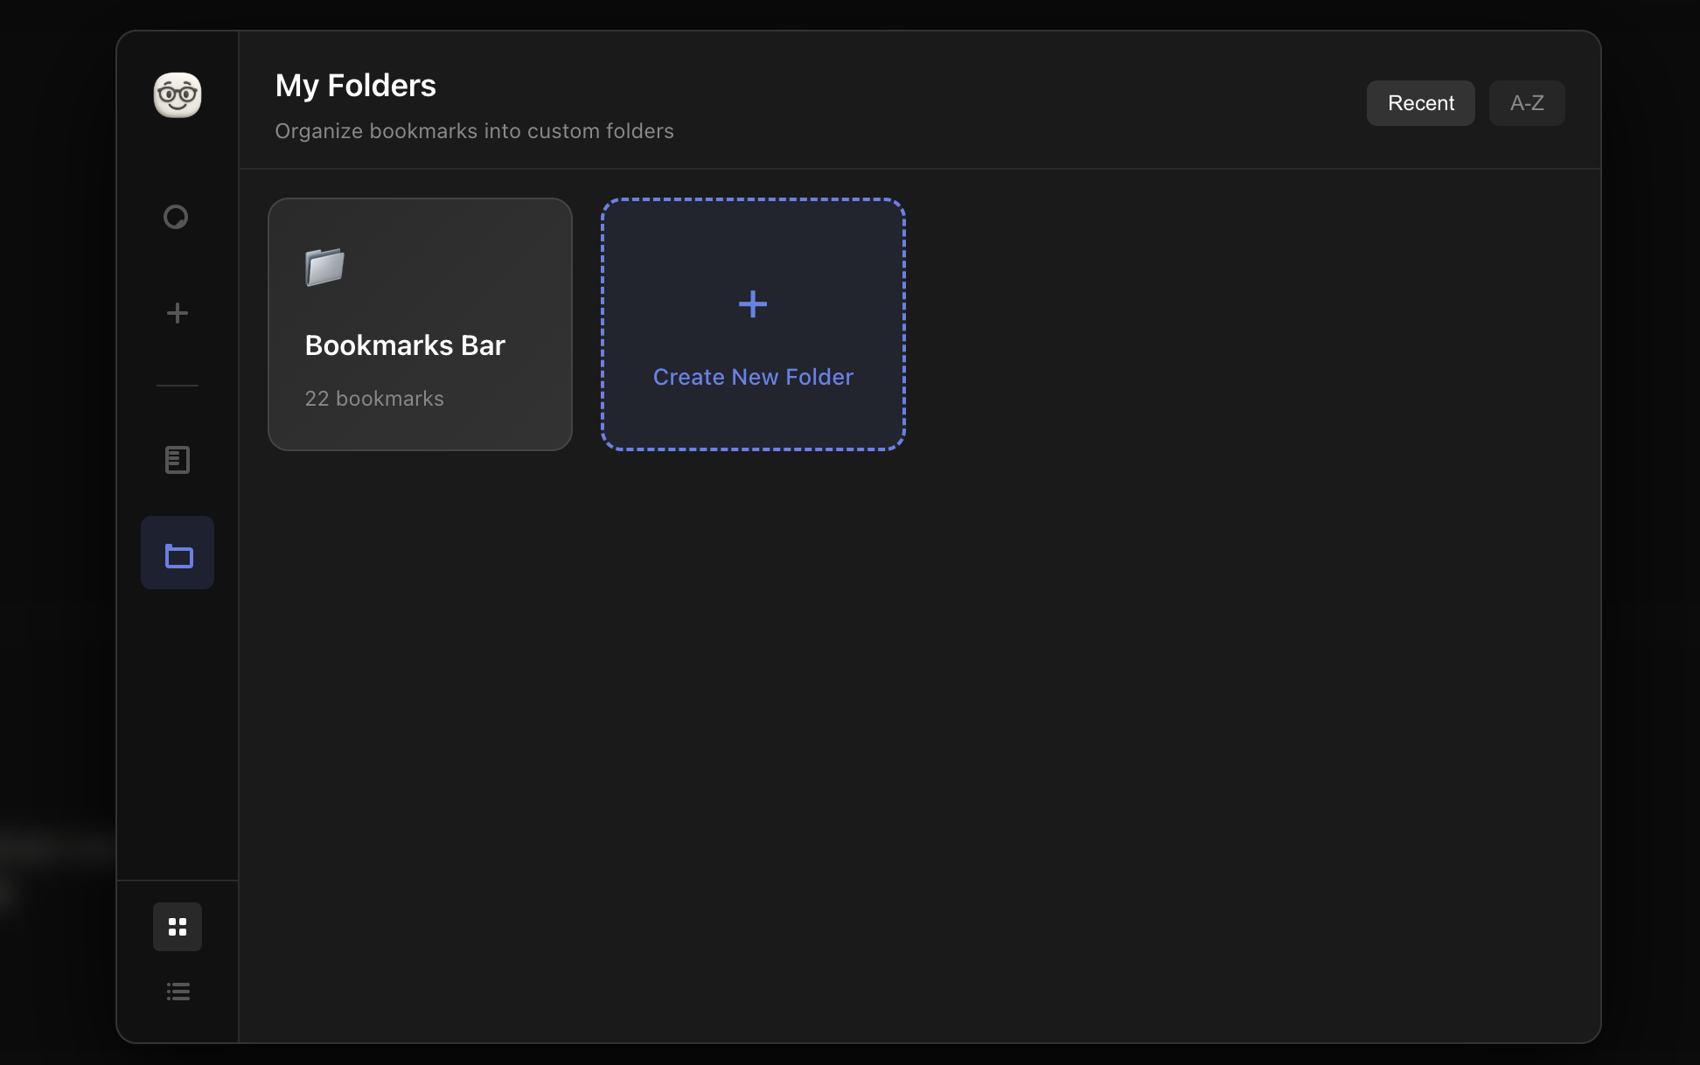Switch to grid view layout
This screenshot has height=1065, width=1700.
[x=178, y=927]
